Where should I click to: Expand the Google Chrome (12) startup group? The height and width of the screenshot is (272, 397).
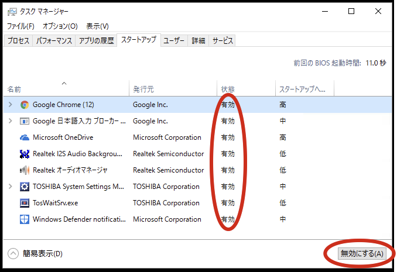11,105
